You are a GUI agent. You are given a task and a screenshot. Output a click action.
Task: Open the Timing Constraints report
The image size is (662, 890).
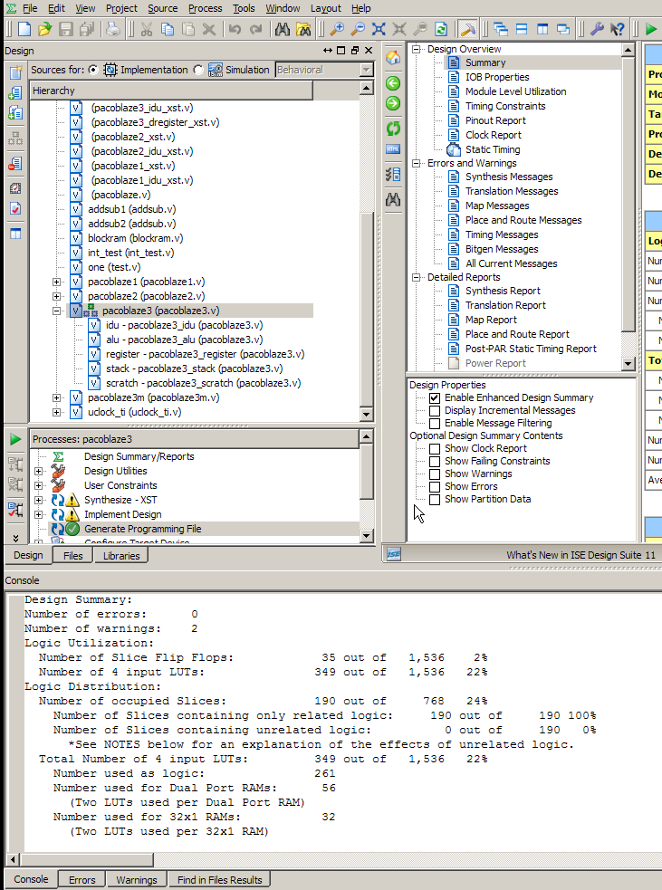(x=505, y=106)
